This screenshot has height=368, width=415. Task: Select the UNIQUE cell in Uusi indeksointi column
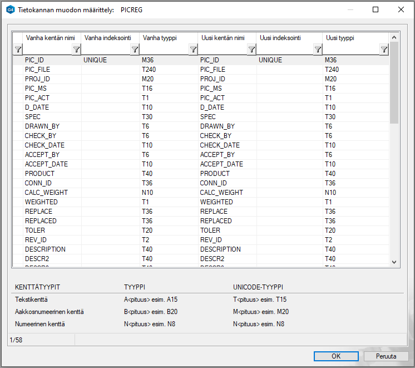coord(270,60)
